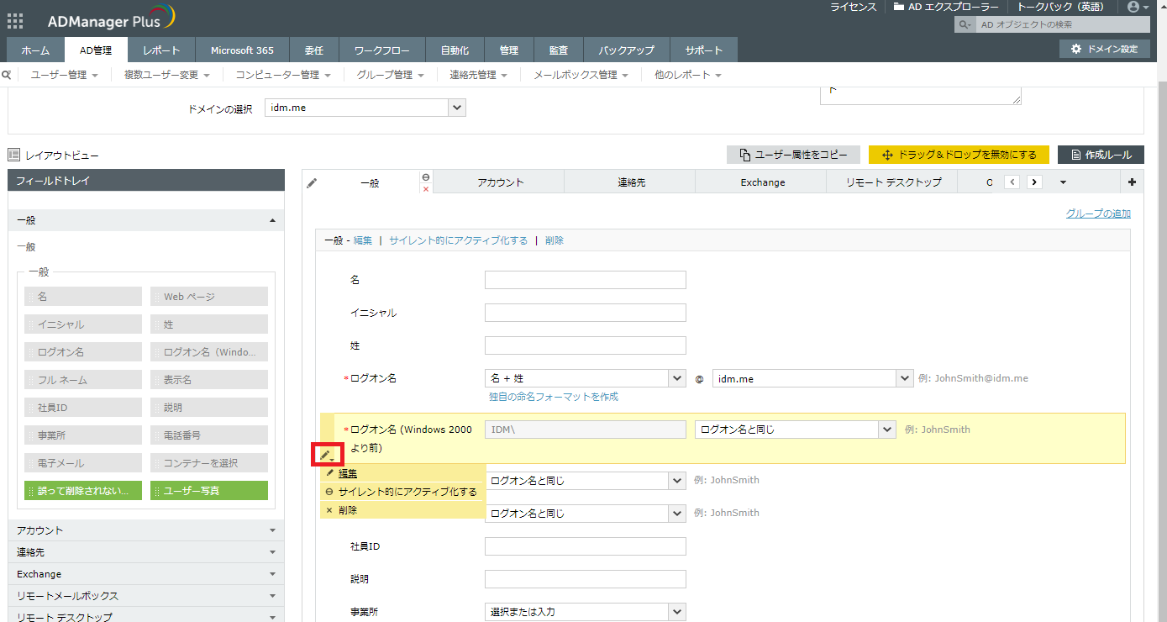Open the apps grid launcher icon
Viewport: 1167px width, 622px height.
pos(15,22)
